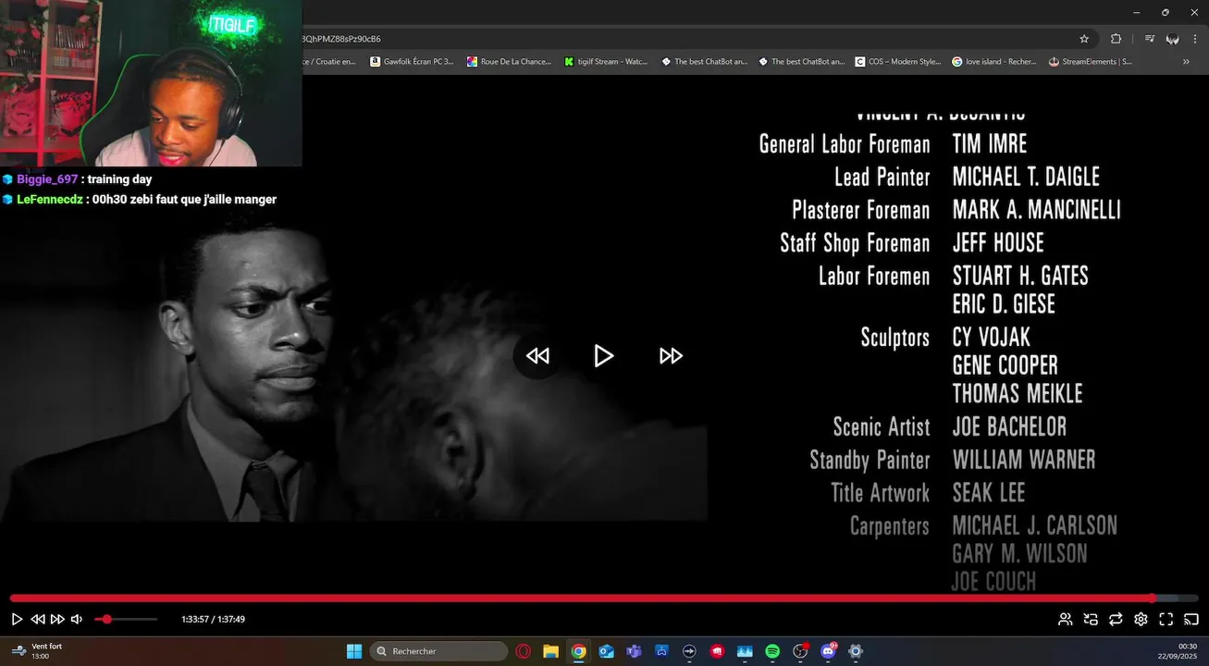Bookmark this page with the star icon
This screenshot has width=1209, height=666.
pyautogui.click(x=1084, y=39)
